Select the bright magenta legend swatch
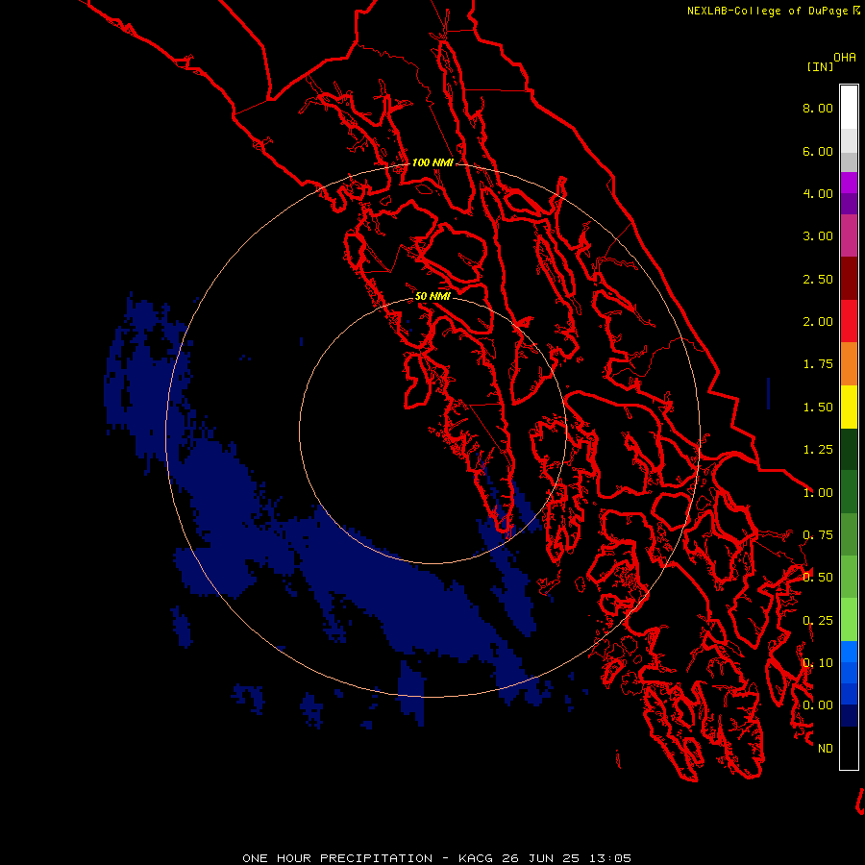The image size is (865, 865). [x=849, y=183]
